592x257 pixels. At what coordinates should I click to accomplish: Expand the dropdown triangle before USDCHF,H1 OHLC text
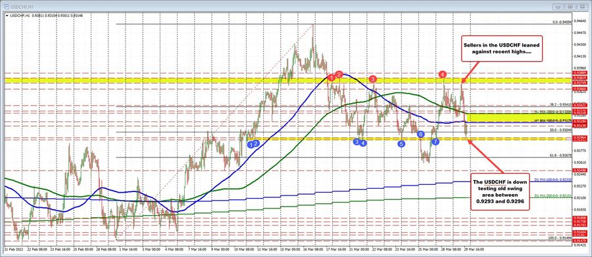coord(7,16)
